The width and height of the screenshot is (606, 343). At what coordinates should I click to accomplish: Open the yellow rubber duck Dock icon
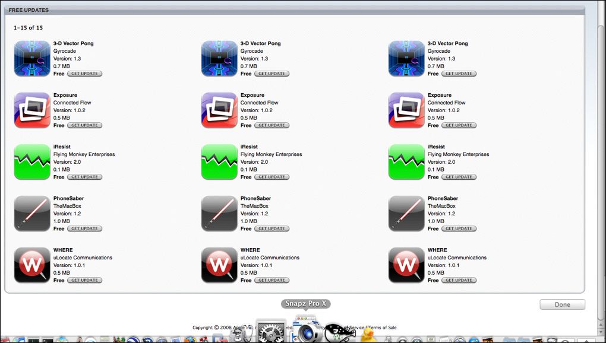point(368,334)
